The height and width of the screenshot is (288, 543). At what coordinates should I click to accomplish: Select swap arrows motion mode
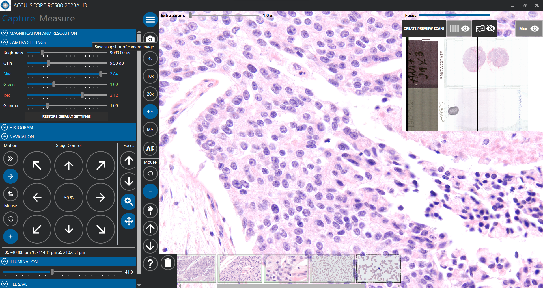pos(10,194)
